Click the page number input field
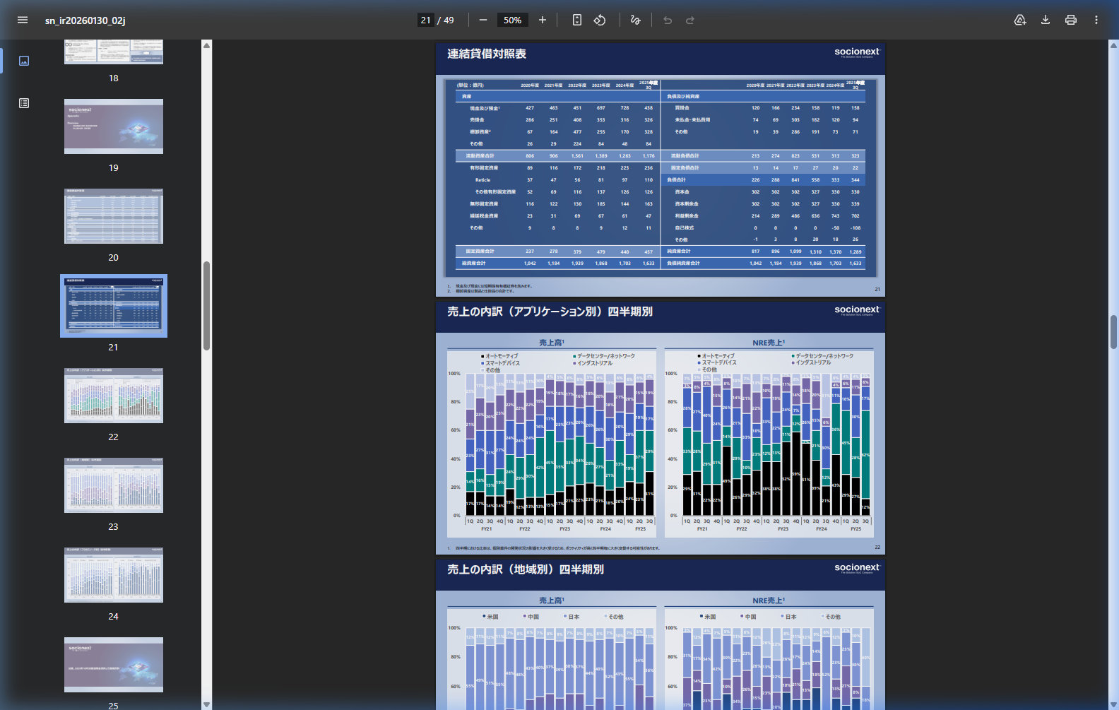Screen dimensions: 1119x710 tap(425, 20)
